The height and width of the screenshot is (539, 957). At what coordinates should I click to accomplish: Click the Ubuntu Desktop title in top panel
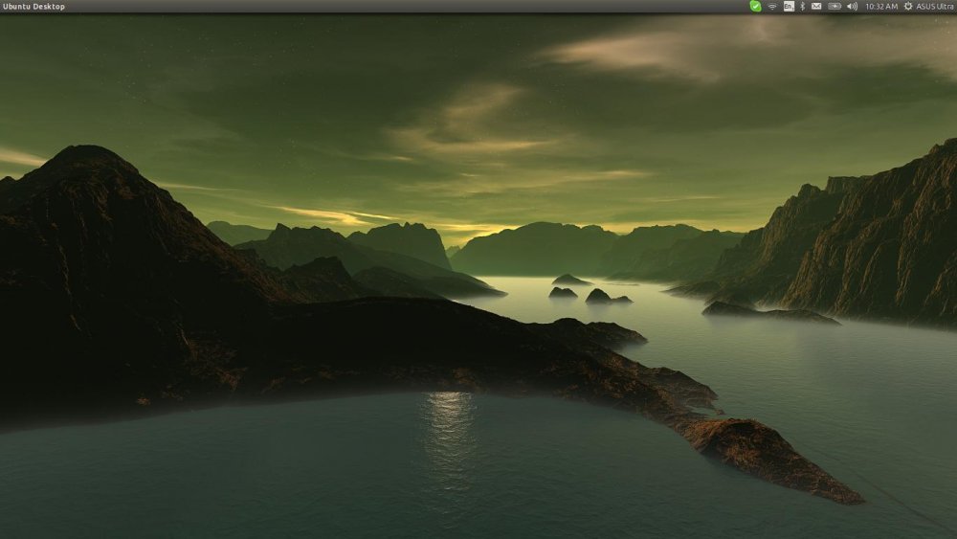pos(34,6)
